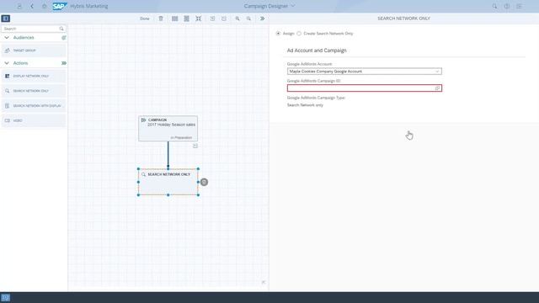Open the home icon in header
The width and height of the screenshot is (539, 303).
point(45,6)
